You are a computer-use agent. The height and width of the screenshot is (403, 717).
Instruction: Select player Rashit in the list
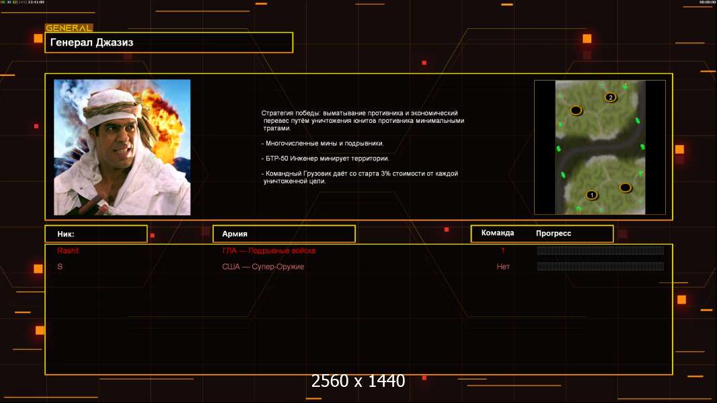coord(68,251)
